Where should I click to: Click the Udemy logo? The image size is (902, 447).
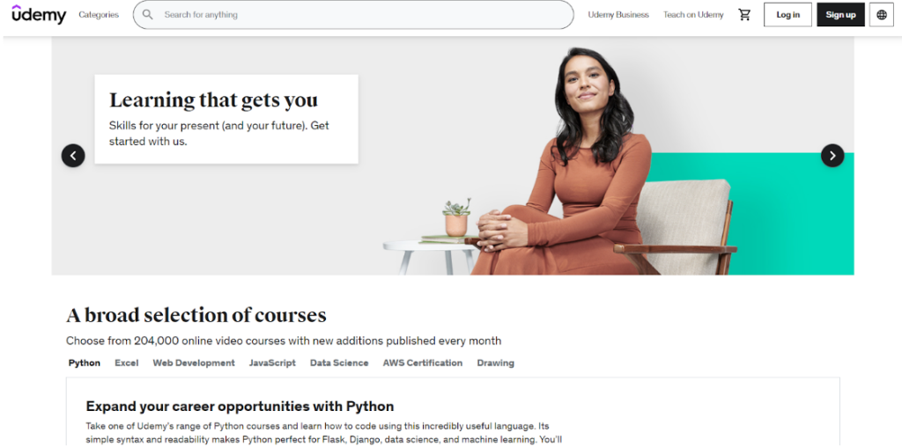39,14
